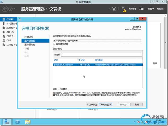Click the Server Manager taskbar icon
168x126 pixels.
(7, 122)
